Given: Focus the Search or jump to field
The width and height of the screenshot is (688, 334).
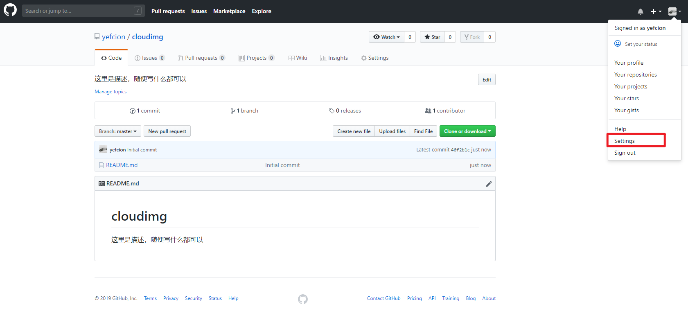Looking at the screenshot, I should point(83,11).
